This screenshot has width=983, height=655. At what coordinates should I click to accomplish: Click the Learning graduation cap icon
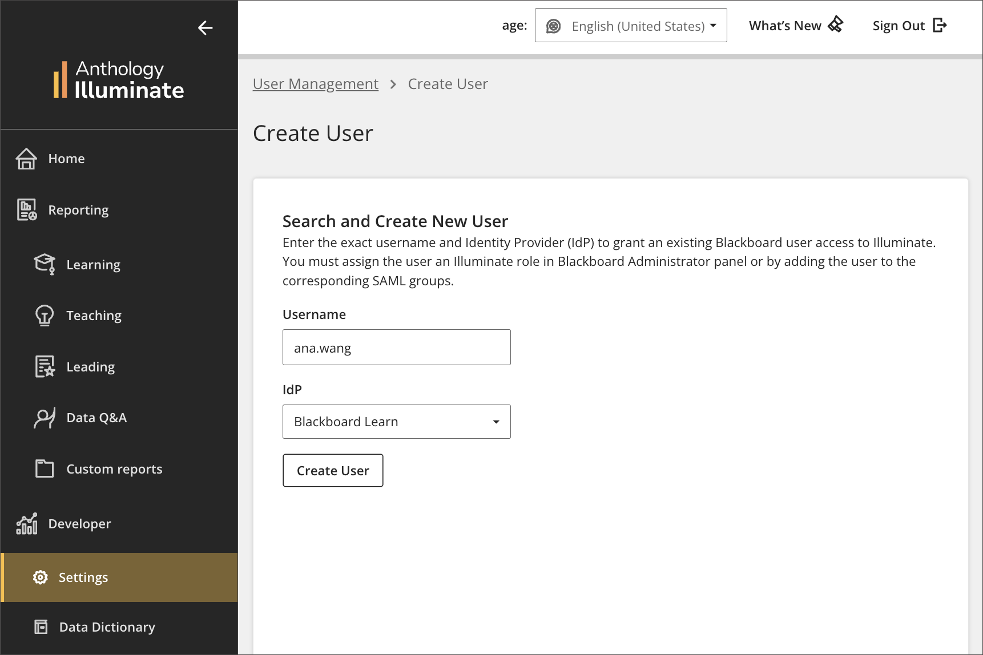(x=45, y=264)
